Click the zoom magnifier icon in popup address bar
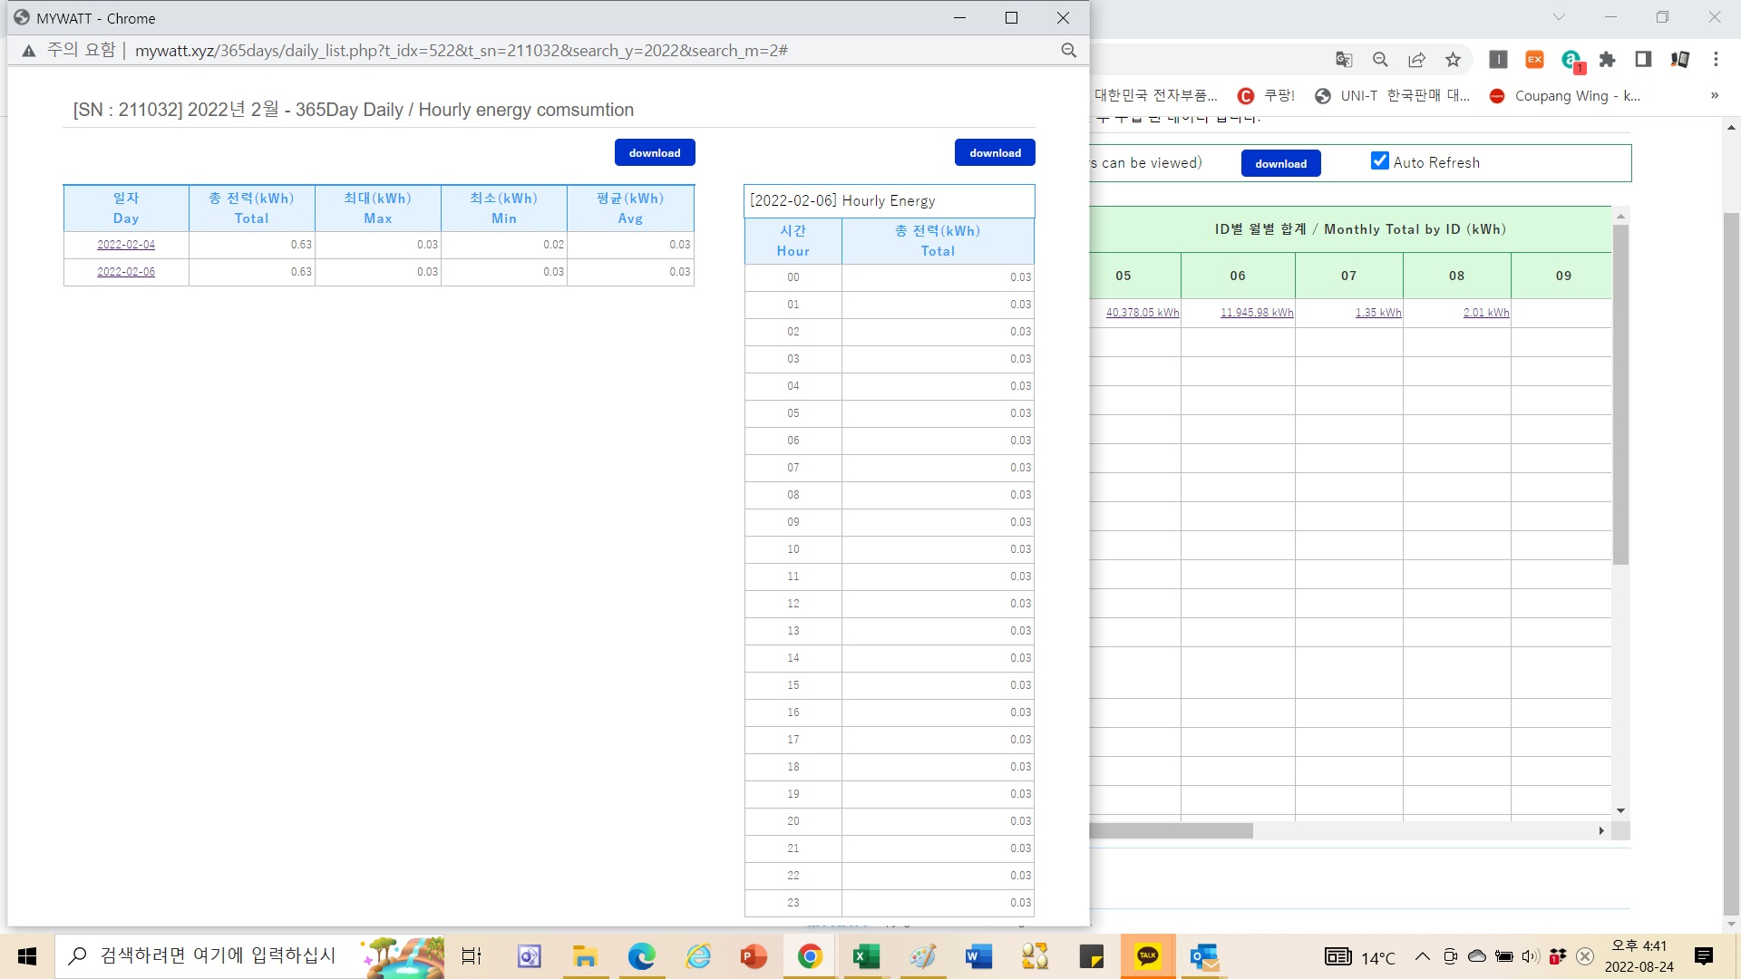Viewport: 1741px width, 979px height. coord(1069,51)
